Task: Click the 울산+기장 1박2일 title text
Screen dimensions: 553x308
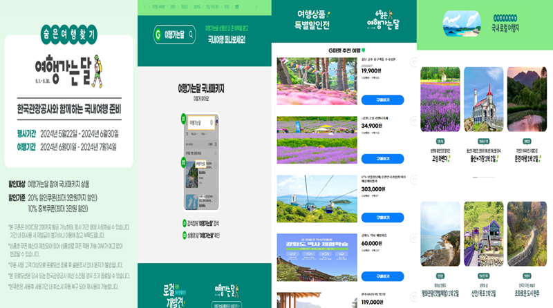Action: [x=484, y=159]
